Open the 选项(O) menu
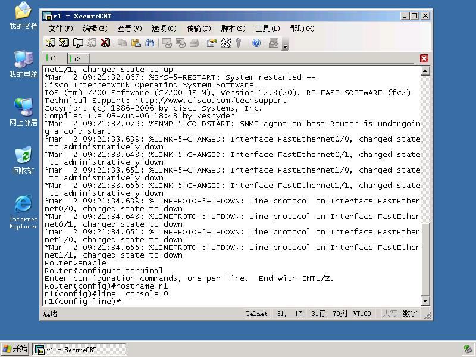 [x=164, y=29]
